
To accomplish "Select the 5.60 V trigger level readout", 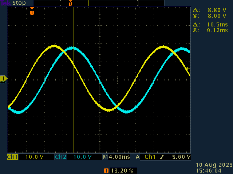I will pyautogui.click(x=181, y=157).
